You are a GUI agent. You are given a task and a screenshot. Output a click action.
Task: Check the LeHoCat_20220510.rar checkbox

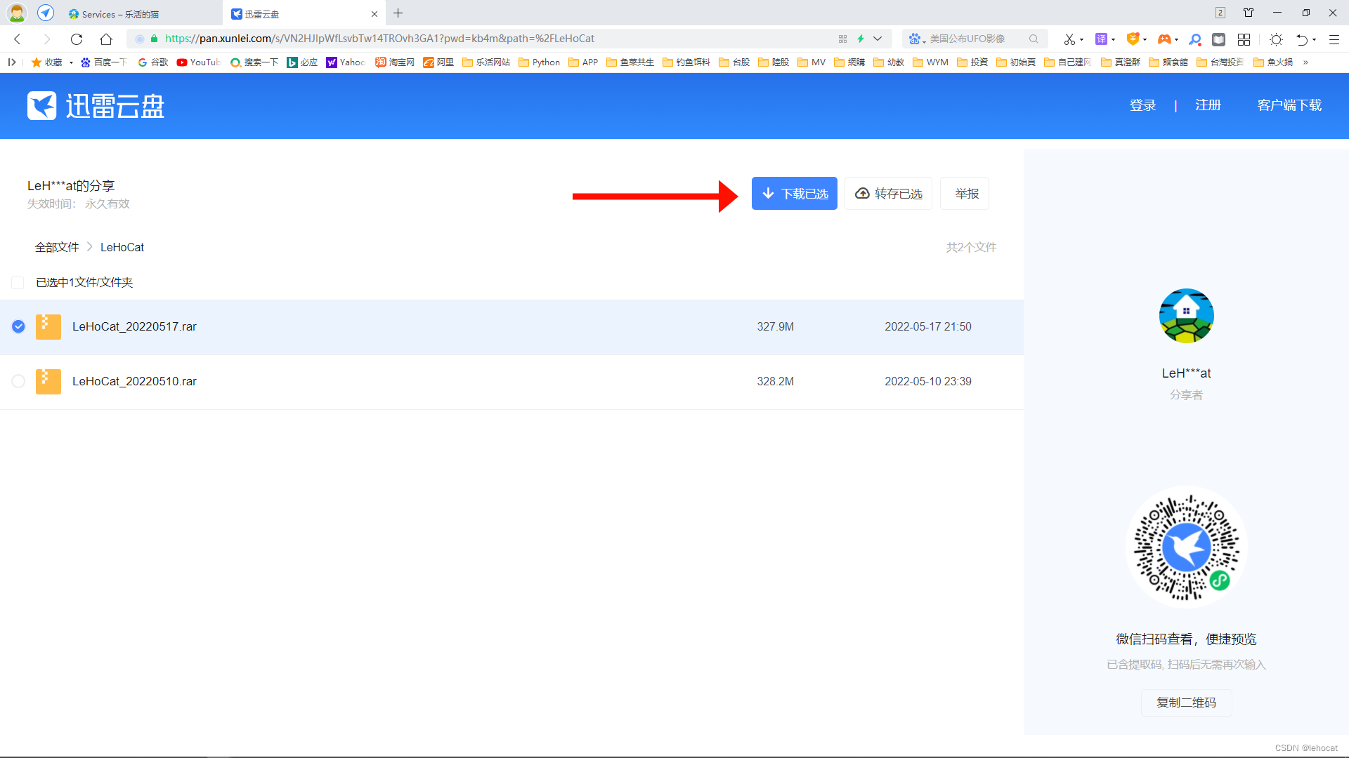pyautogui.click(x=18, y=381)
